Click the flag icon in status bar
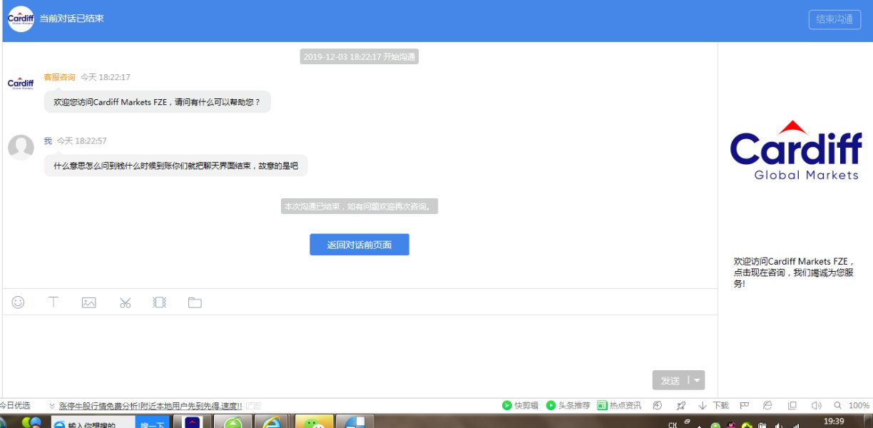Image resolution: width=873 pixels, height=428 pixels. pos(745,405)
